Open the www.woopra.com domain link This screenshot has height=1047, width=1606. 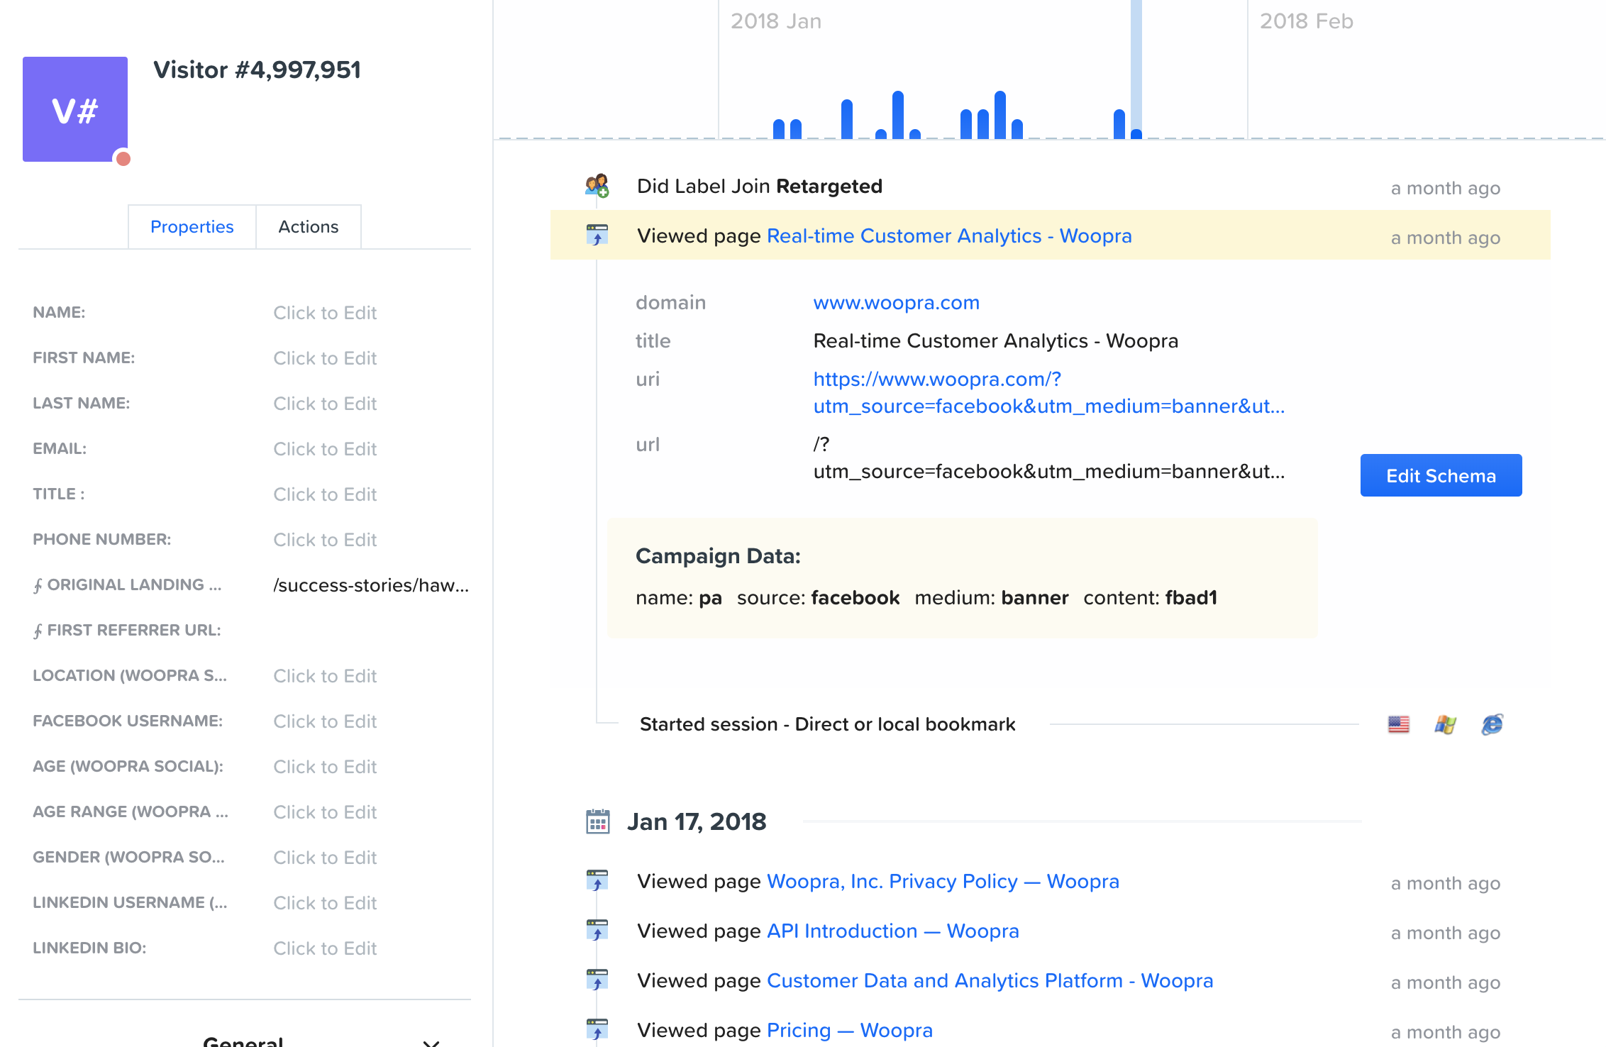click(x=896, y=303)
